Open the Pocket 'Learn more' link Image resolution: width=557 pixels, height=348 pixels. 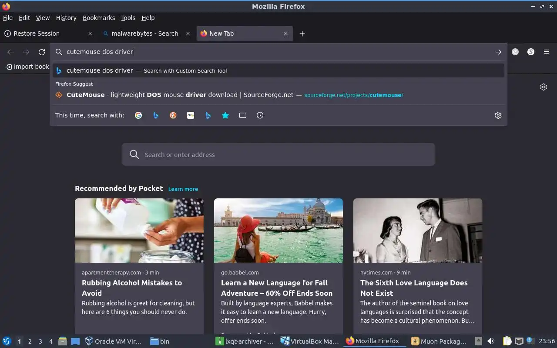click(183, 189)
